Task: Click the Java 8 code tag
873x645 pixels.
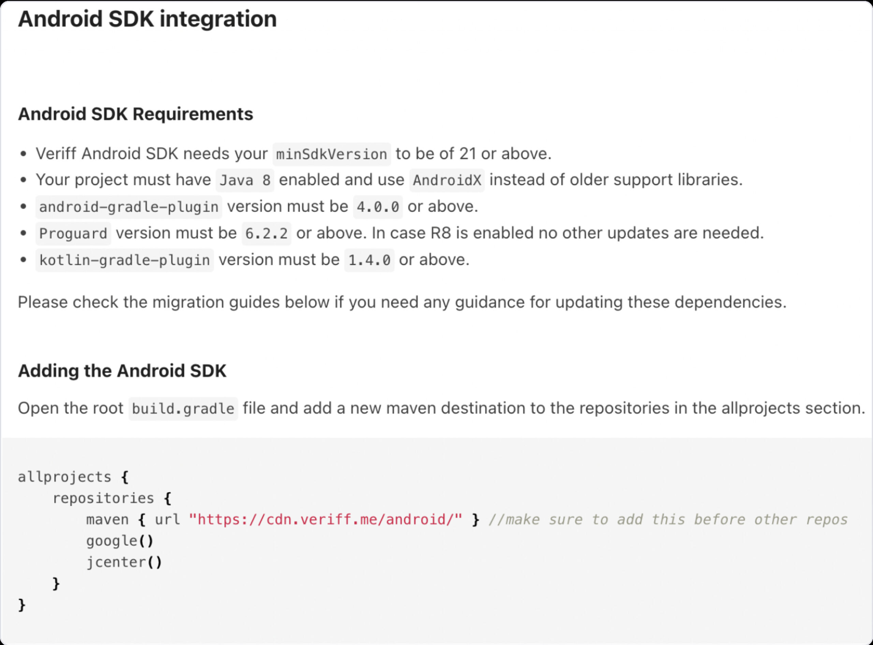Action: pos(245,180)
